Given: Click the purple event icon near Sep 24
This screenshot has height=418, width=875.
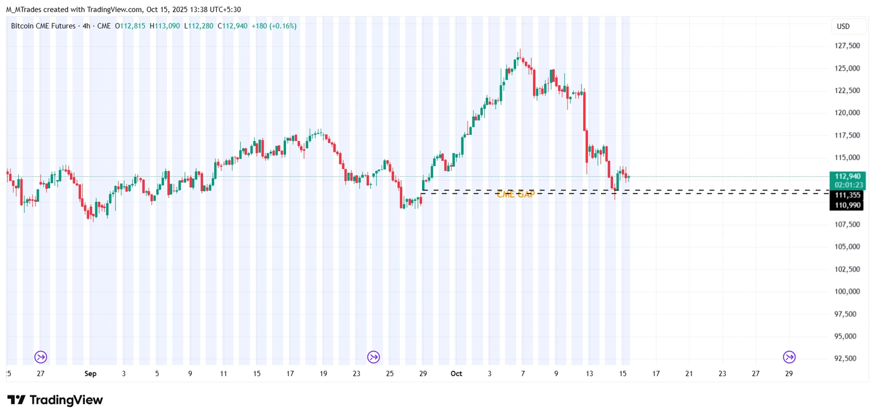Looking at the screenshot, I should 373,357.
